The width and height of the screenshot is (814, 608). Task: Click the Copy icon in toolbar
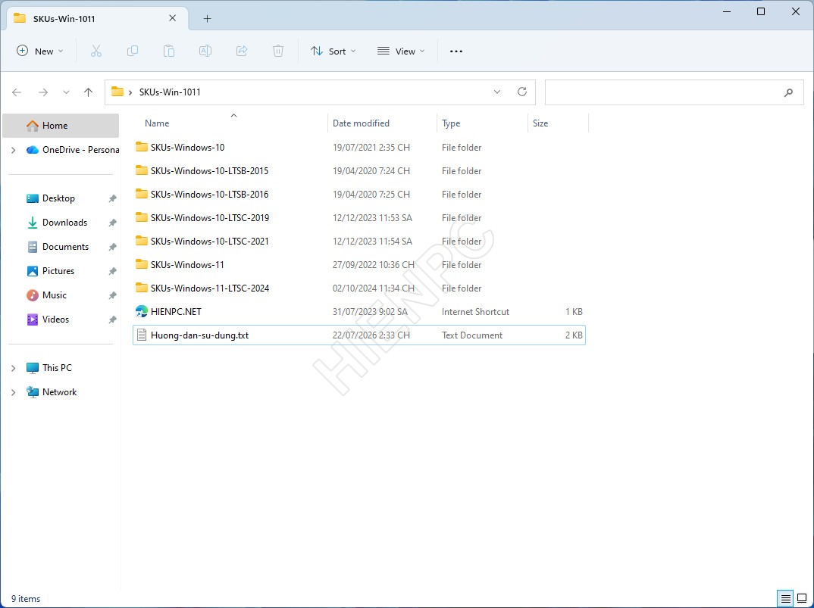click(x=133, y=51)
